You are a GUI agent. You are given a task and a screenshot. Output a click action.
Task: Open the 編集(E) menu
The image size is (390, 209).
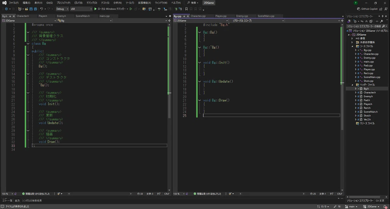click(x=27, y=3)
